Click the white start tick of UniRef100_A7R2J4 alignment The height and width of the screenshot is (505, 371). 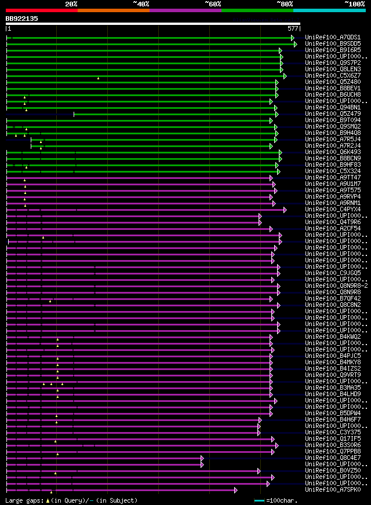(31, 146)
